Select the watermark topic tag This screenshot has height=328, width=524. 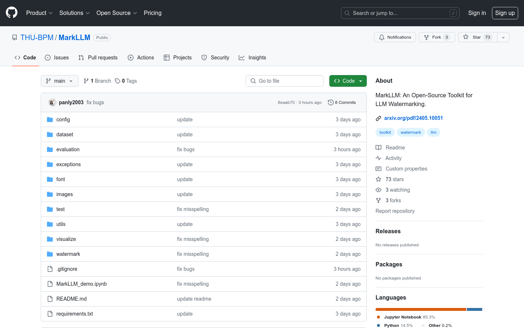tap(411, 132)
